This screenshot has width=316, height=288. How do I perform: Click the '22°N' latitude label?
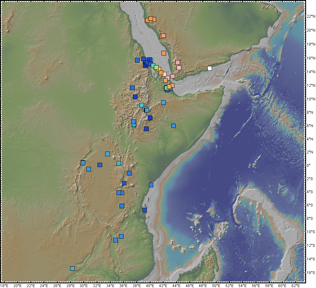tap(311, 16)
